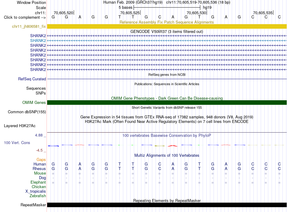Click the 'Click to complement -->' label

pos(25,18)
